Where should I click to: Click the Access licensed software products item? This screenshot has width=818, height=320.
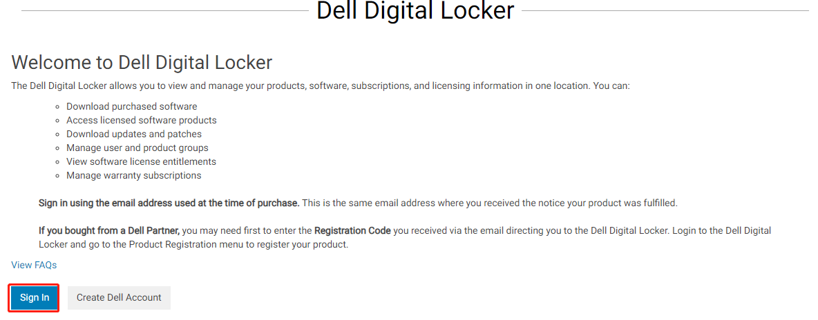point(141,120)
